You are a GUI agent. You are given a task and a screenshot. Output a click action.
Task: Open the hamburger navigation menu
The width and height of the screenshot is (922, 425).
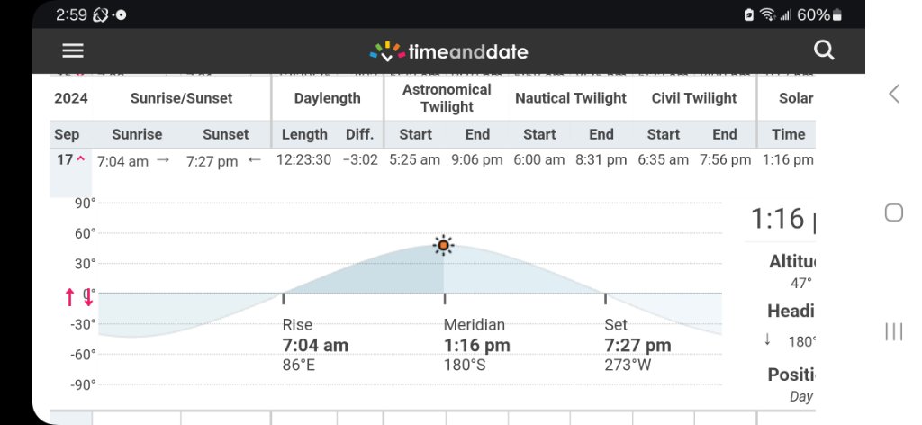click(x=73, y=51)
